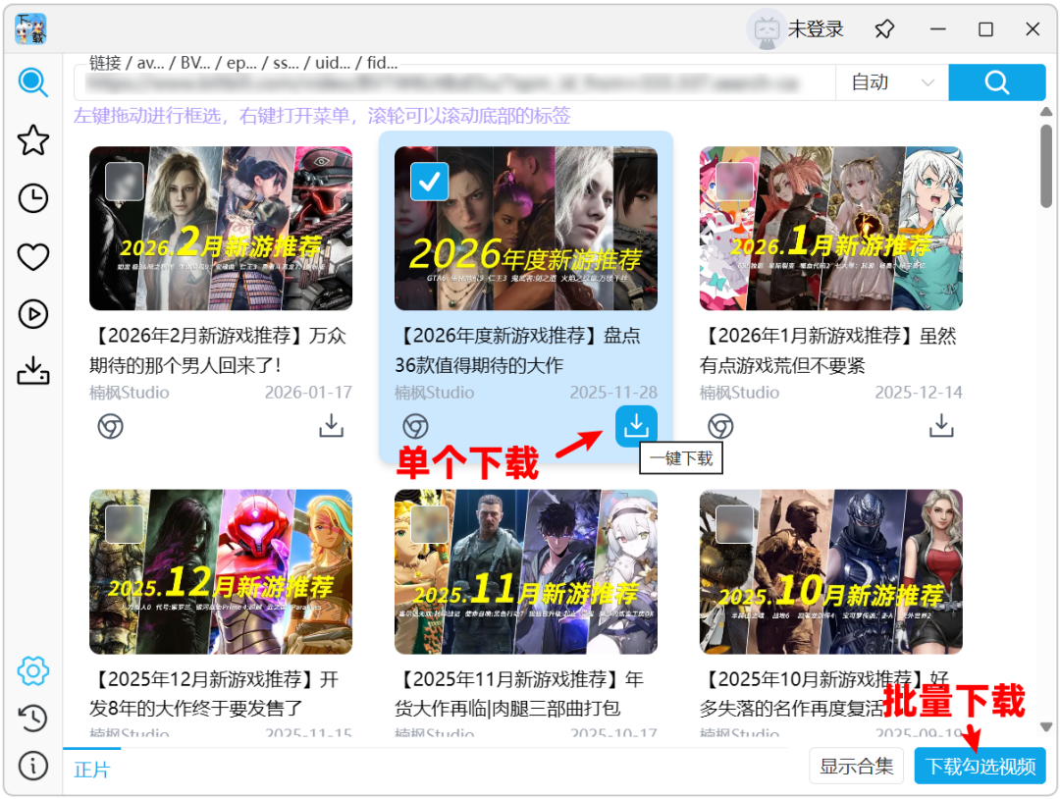Click 未登录 login text
The width and height of the screenshot is (1060, 799).
tap(816, 29)
